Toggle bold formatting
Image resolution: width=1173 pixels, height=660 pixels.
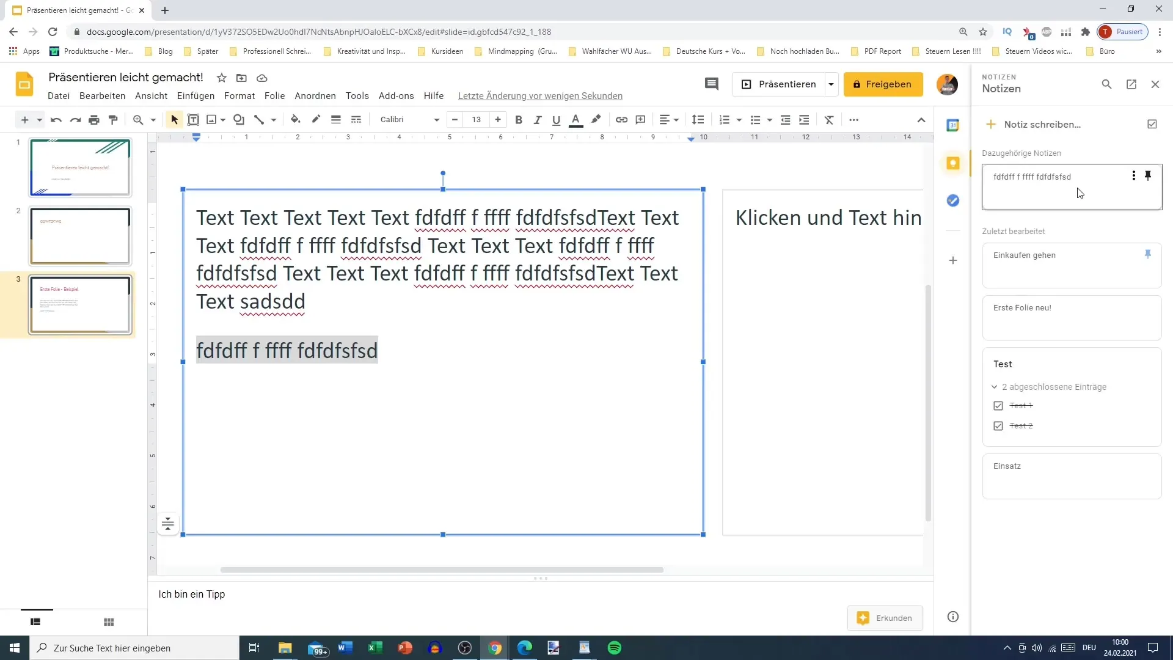(x=519, y=120)
